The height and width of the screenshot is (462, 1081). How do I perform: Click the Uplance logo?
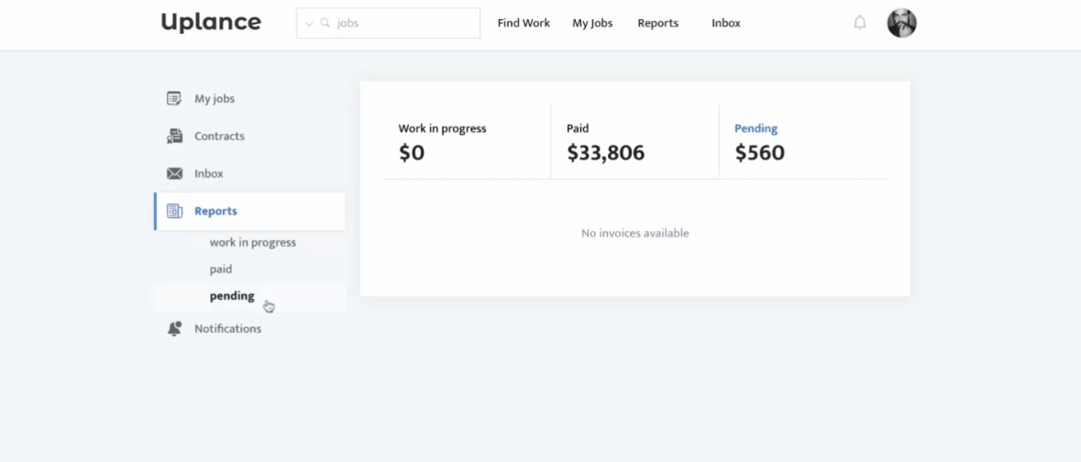[211, 22]
